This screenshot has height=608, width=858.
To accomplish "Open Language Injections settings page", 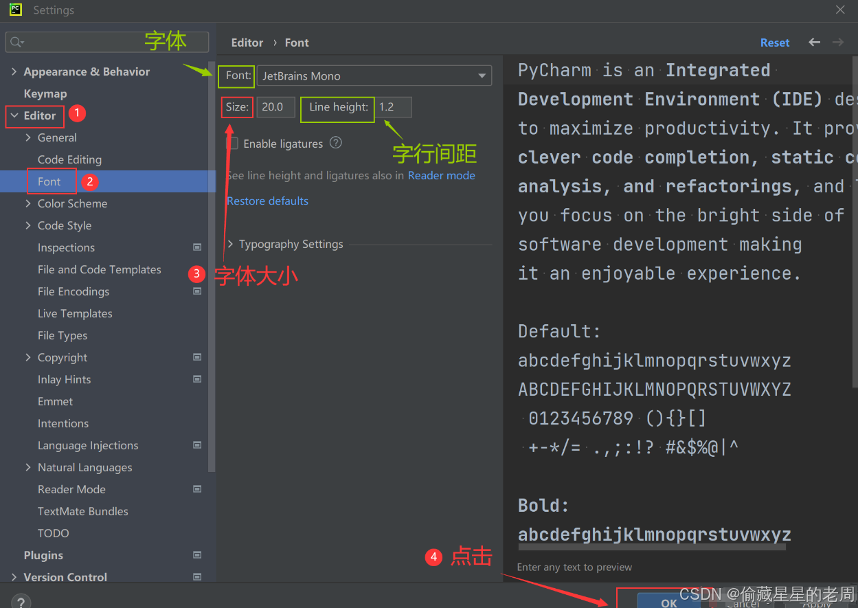I will 88,445.
